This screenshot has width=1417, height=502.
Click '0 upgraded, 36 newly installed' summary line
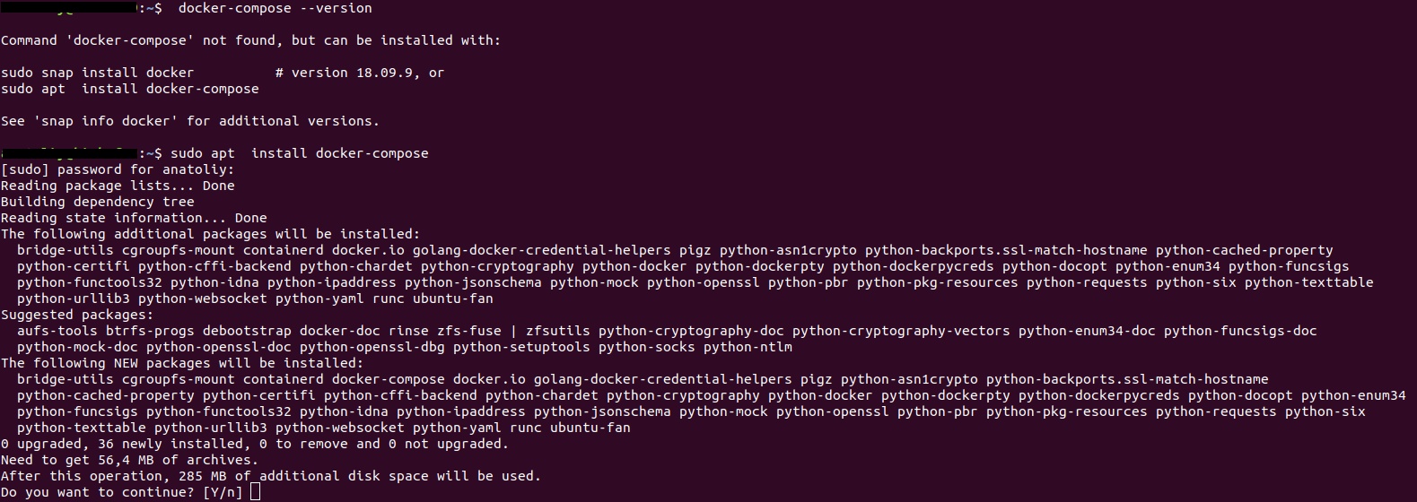click(255, 444)
